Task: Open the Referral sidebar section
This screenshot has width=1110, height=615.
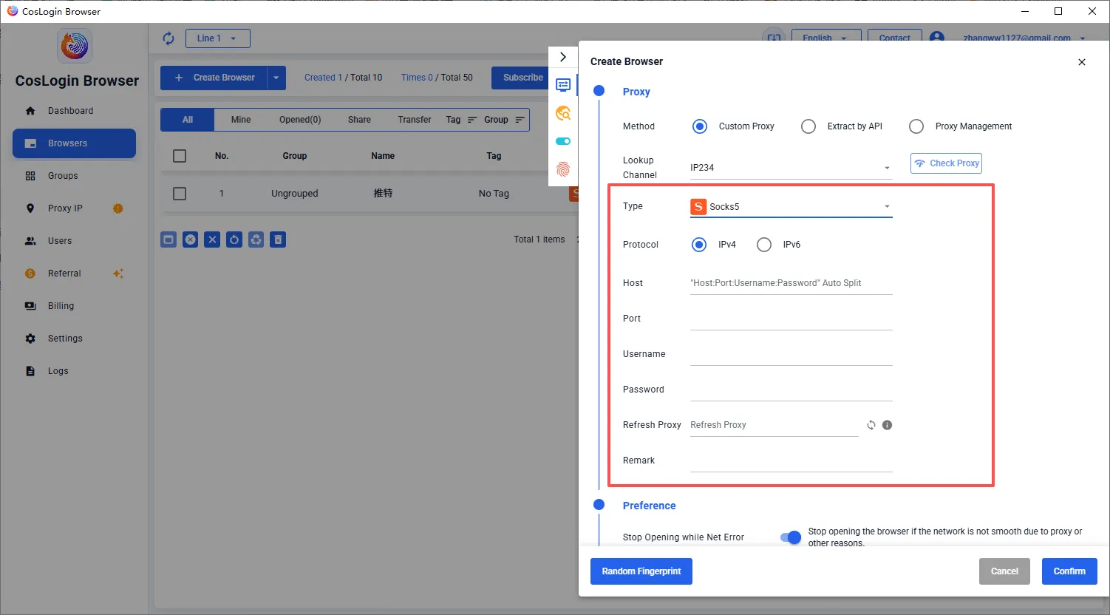Action: point(64,273)
